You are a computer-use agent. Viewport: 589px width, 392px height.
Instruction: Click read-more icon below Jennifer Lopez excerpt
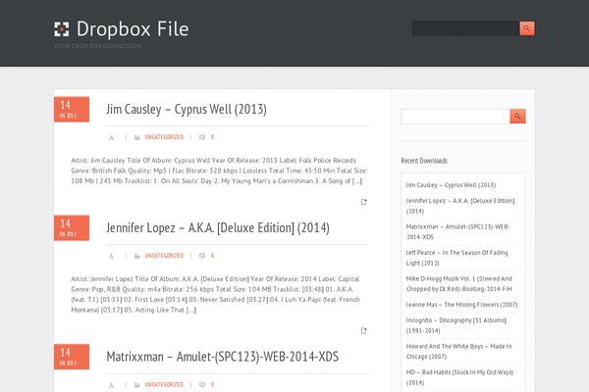pyautogui.click(x=363, y=330)
